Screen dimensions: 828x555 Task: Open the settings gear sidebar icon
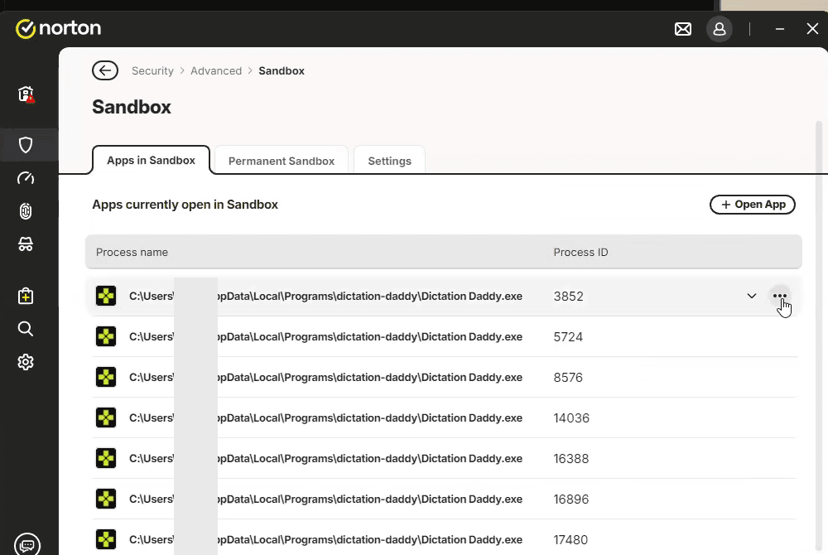tap(26, 362)
